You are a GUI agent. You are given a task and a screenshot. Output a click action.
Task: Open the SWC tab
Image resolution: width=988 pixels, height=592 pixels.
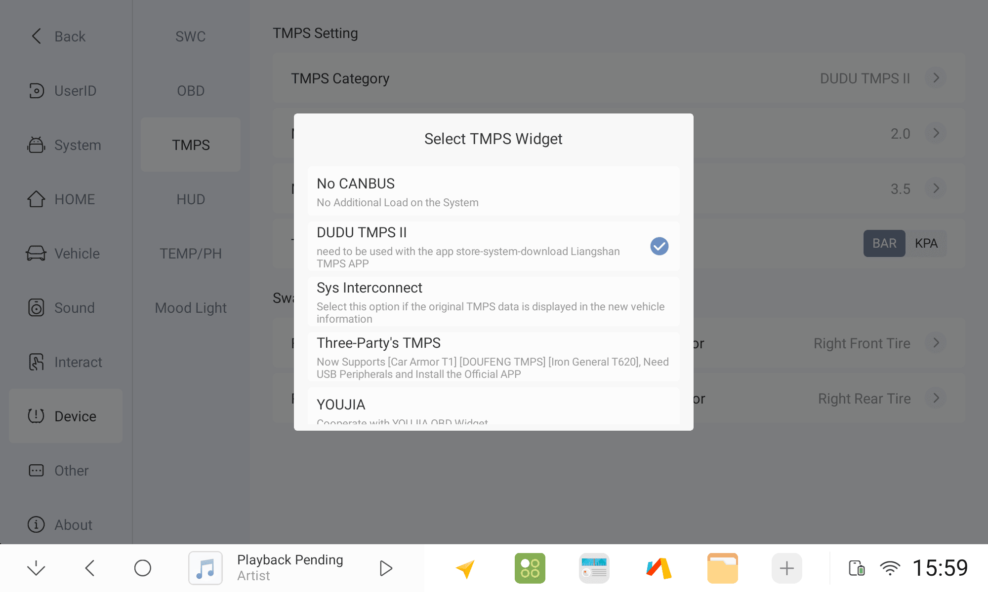191,36
